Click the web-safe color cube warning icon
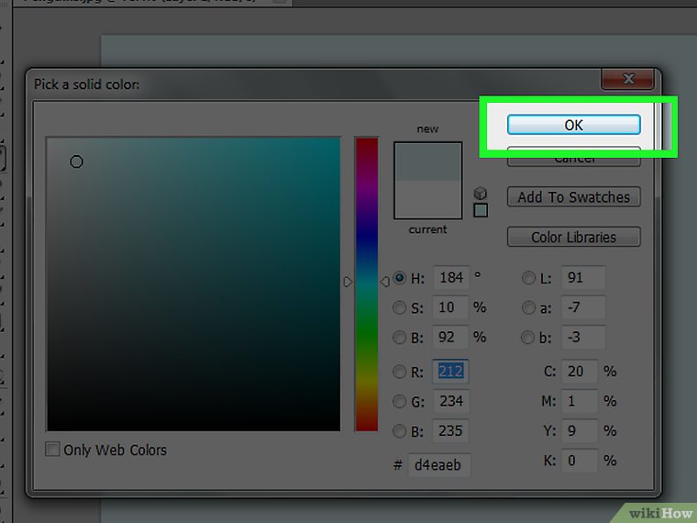The image size is (697, 523). tap(481, 193)
